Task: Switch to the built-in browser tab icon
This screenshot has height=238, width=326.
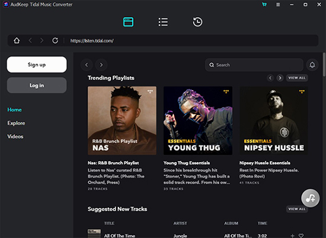Action: click(x=128, y=22)
